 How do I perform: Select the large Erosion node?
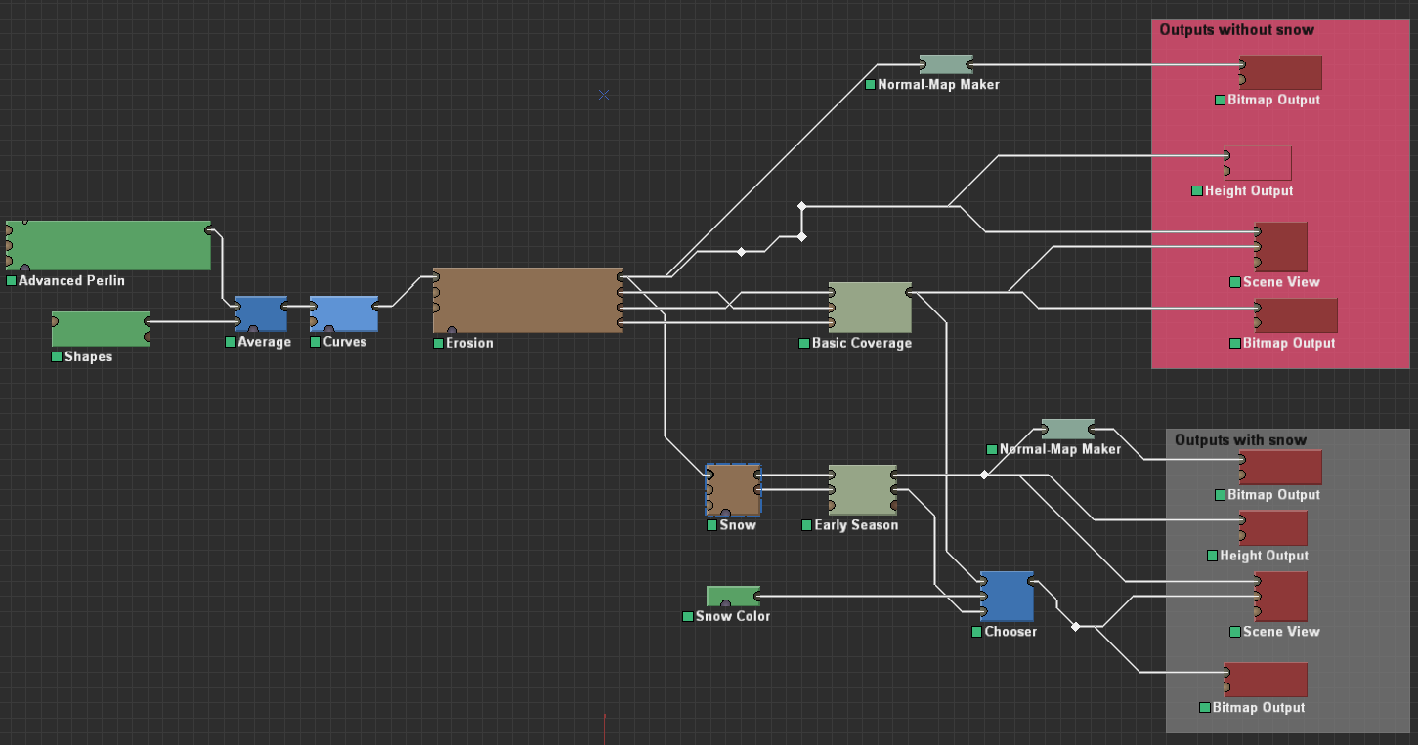528,300
